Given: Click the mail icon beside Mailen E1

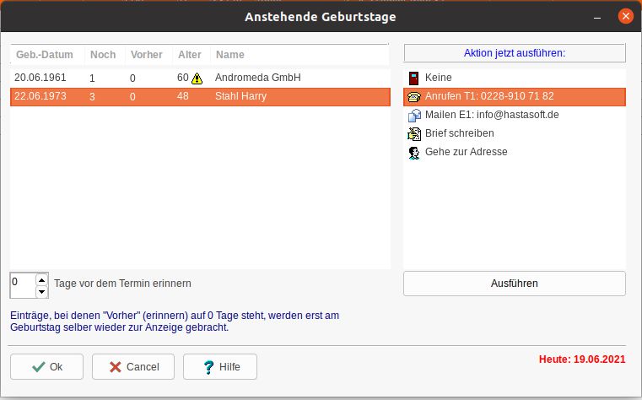Looking at the screenshot, I should (414, 116).
